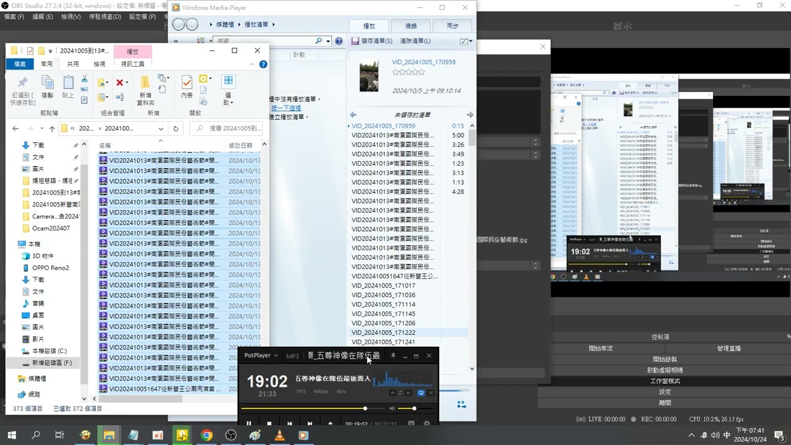Image resolution: width=791 pixels, height=445 pixels.
Task: Open the 共用 ribbon tab in Explorer
Action: click(x=73, y=64)
